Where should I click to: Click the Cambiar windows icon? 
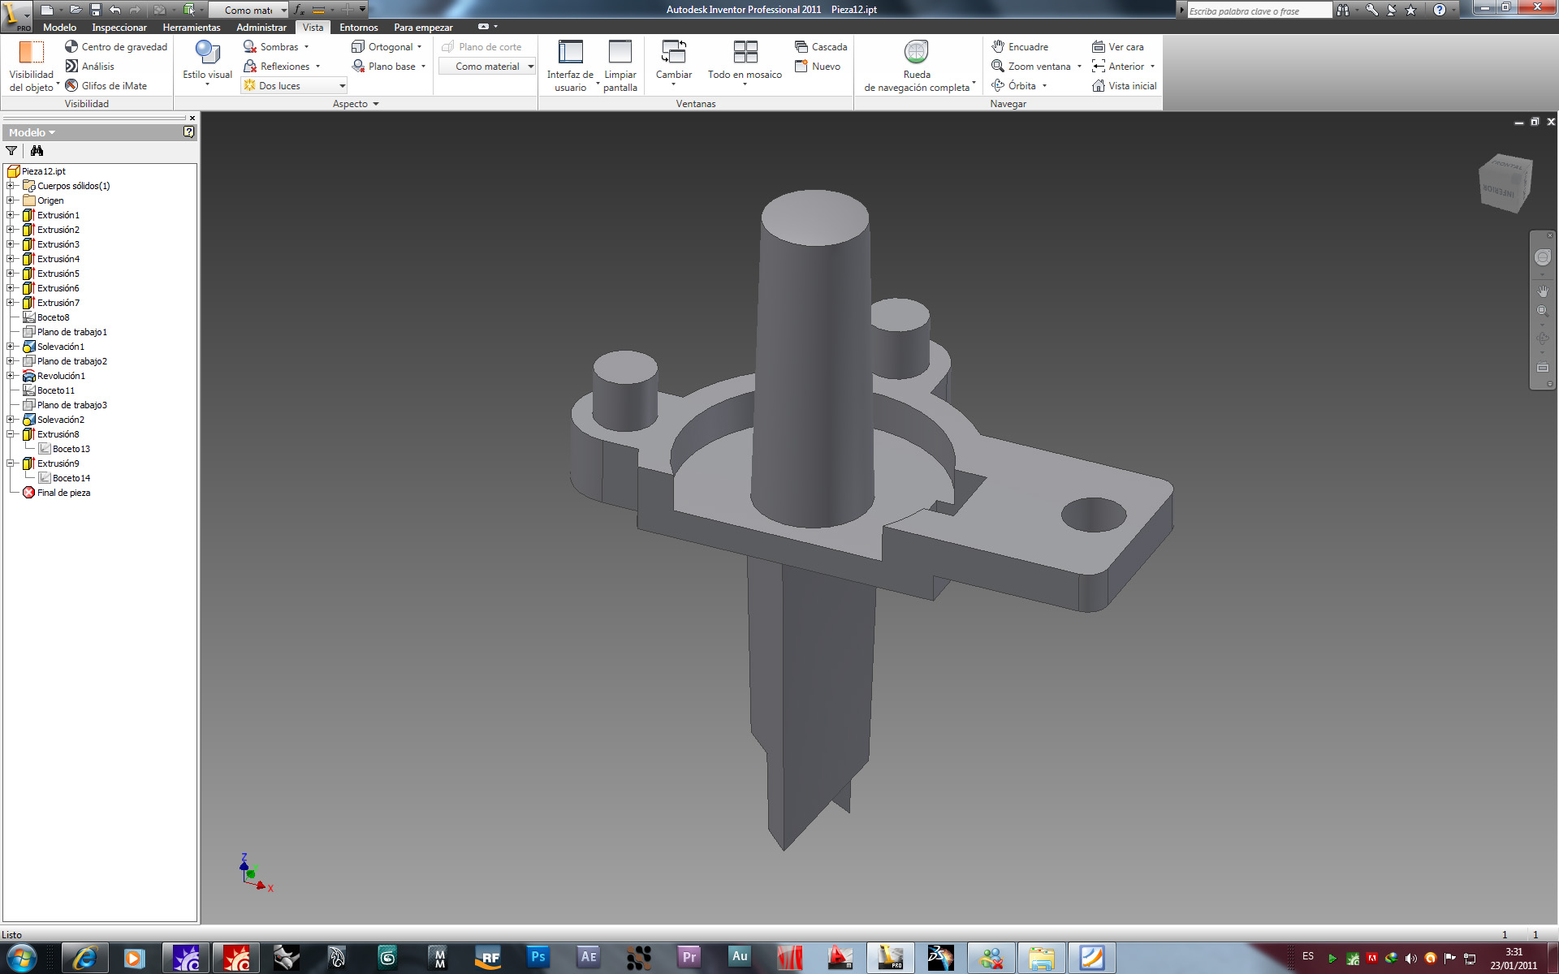coord(674,54)
